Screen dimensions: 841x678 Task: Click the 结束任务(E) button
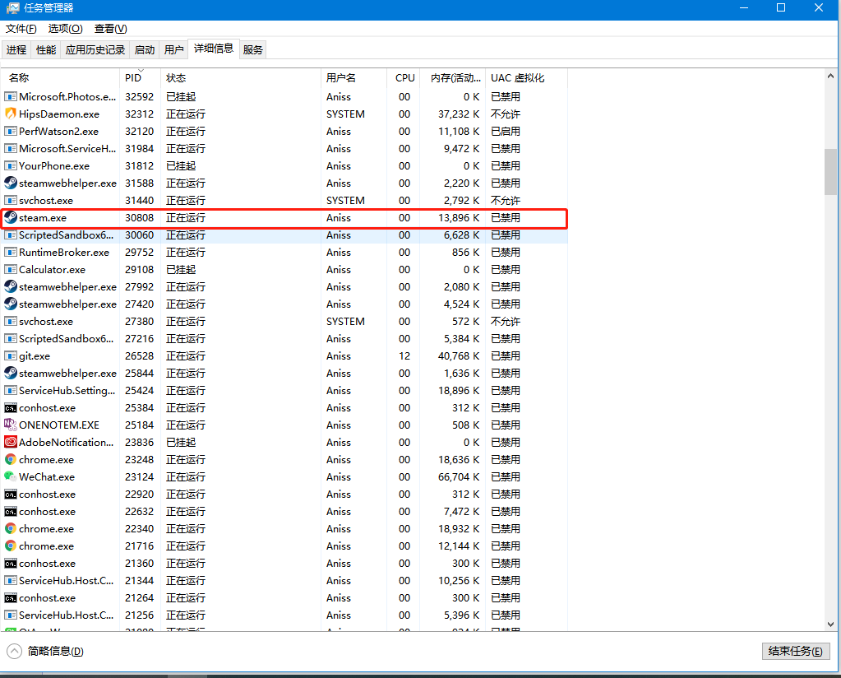[x=795, y=651]
